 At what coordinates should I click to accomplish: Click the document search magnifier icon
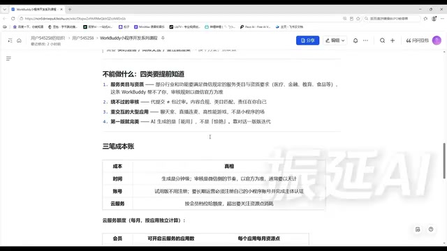point(382,40)
